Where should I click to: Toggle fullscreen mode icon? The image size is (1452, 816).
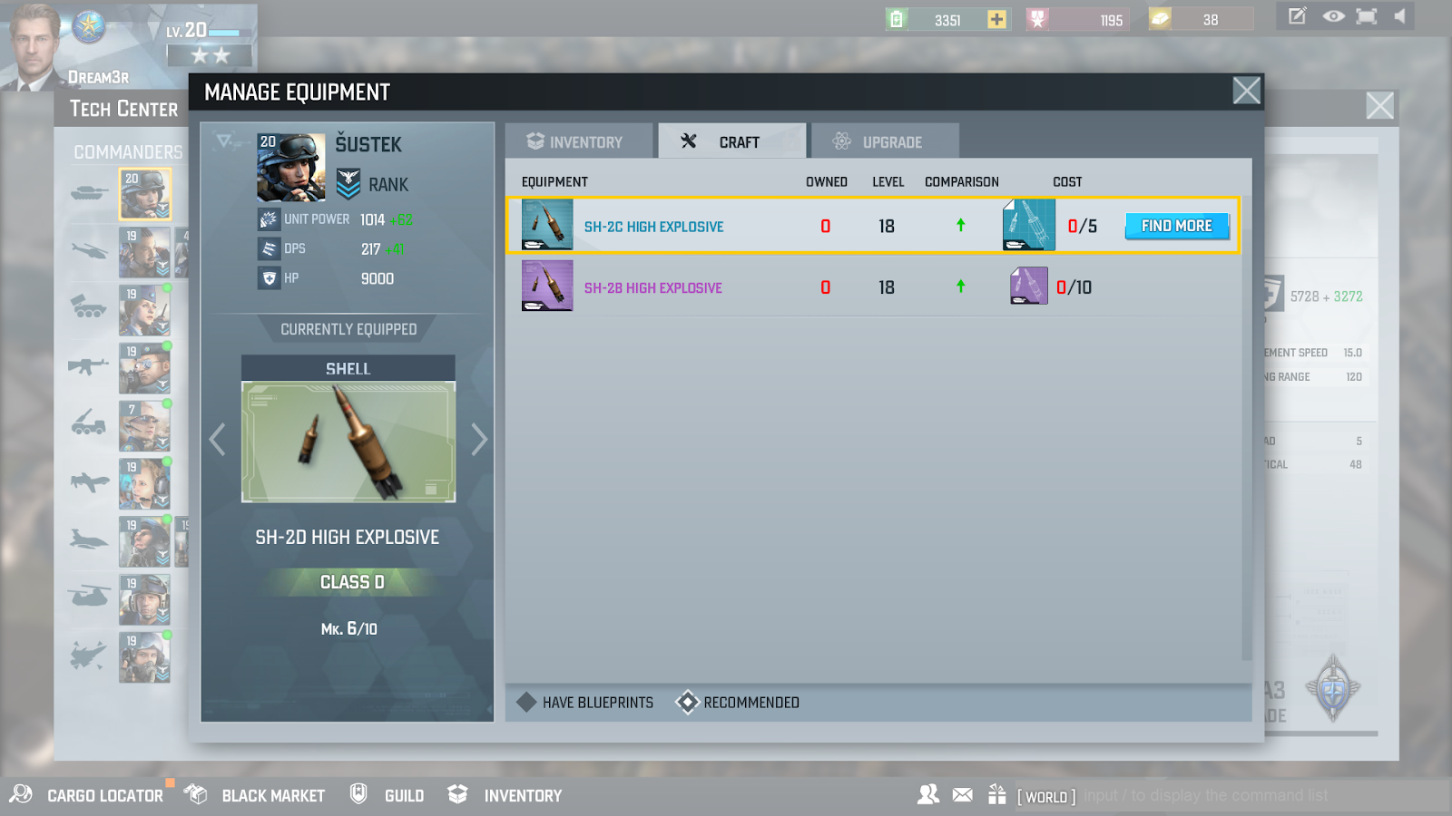tap(1367, 16)
